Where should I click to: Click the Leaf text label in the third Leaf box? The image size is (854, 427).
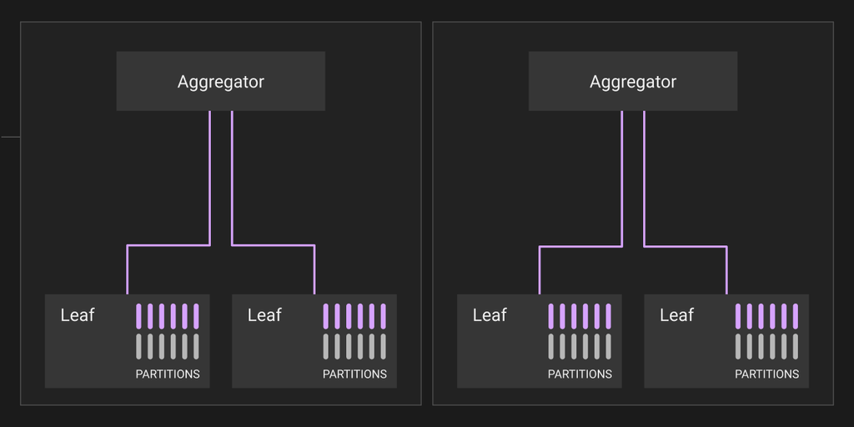tap(490, 314)
